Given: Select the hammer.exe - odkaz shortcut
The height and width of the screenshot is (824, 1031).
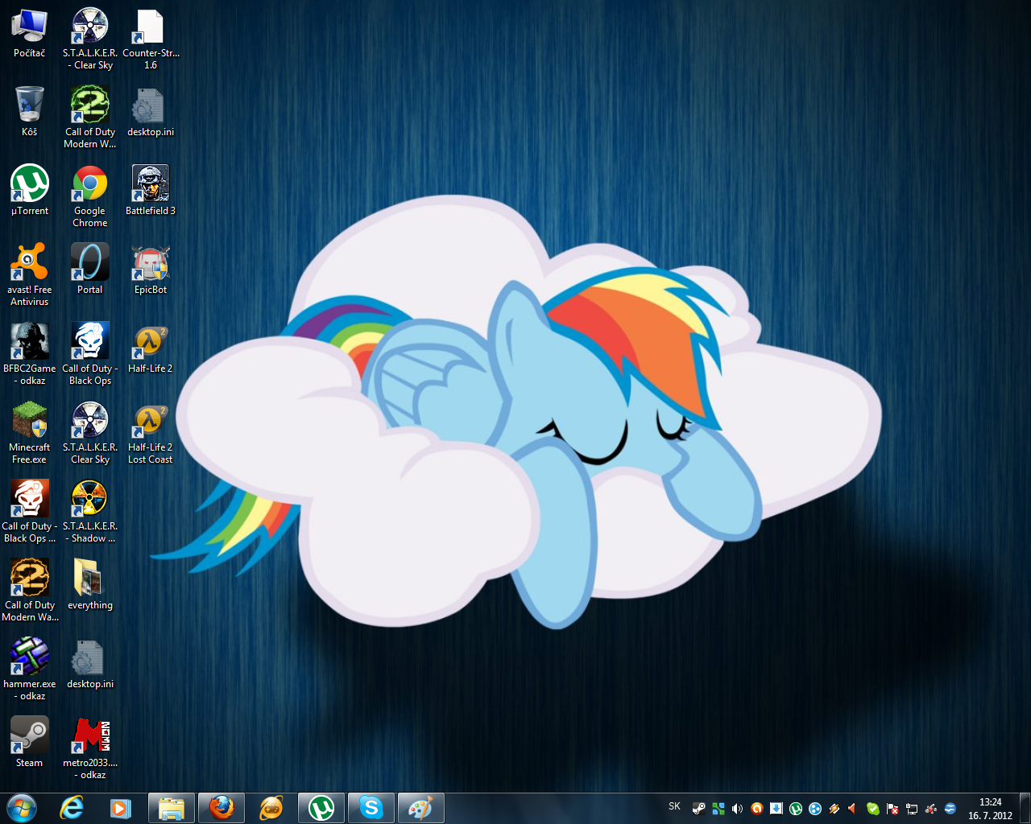Looking at the screenshot, I should click(30, 669).
